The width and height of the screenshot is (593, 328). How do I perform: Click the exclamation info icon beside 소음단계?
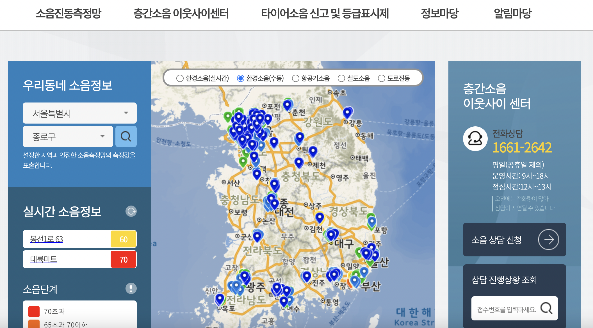131,288
